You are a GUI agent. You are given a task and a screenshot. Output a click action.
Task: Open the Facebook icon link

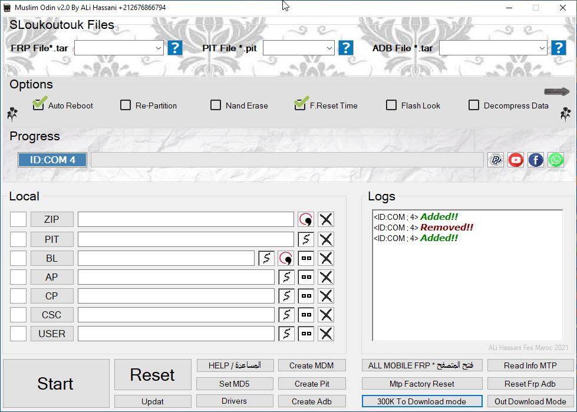(535, 160)
